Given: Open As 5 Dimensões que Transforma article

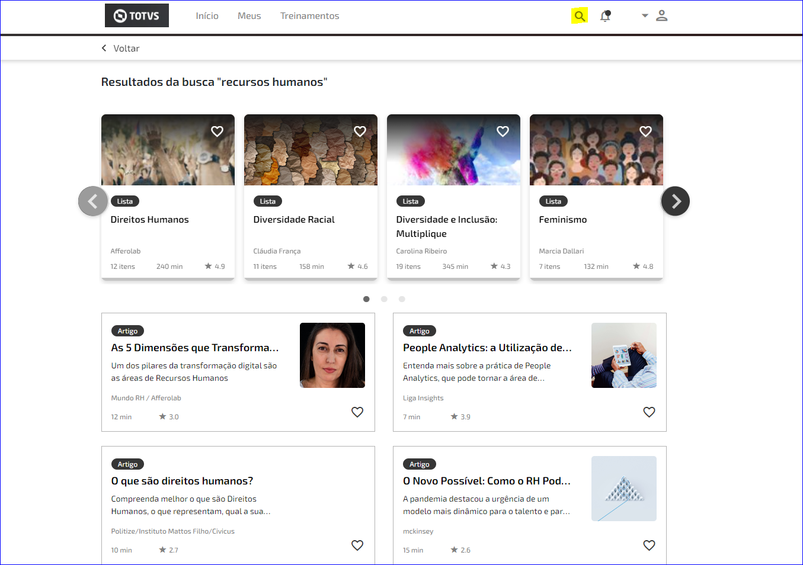Looking at the screenshot, I should [x=195, y=348].
